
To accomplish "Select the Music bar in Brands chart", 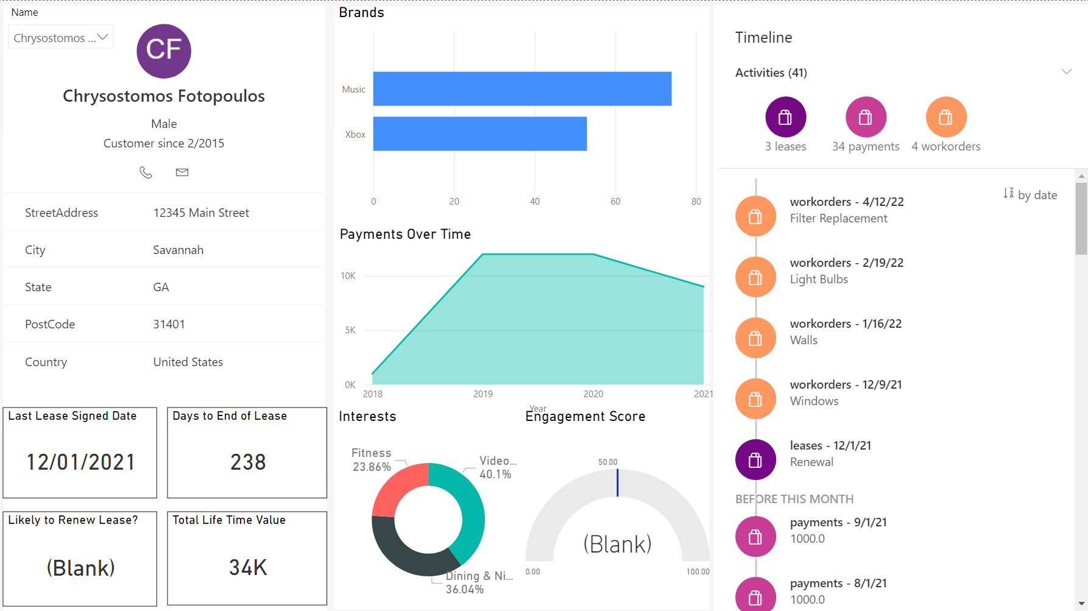I will click(x=522, y=89).
